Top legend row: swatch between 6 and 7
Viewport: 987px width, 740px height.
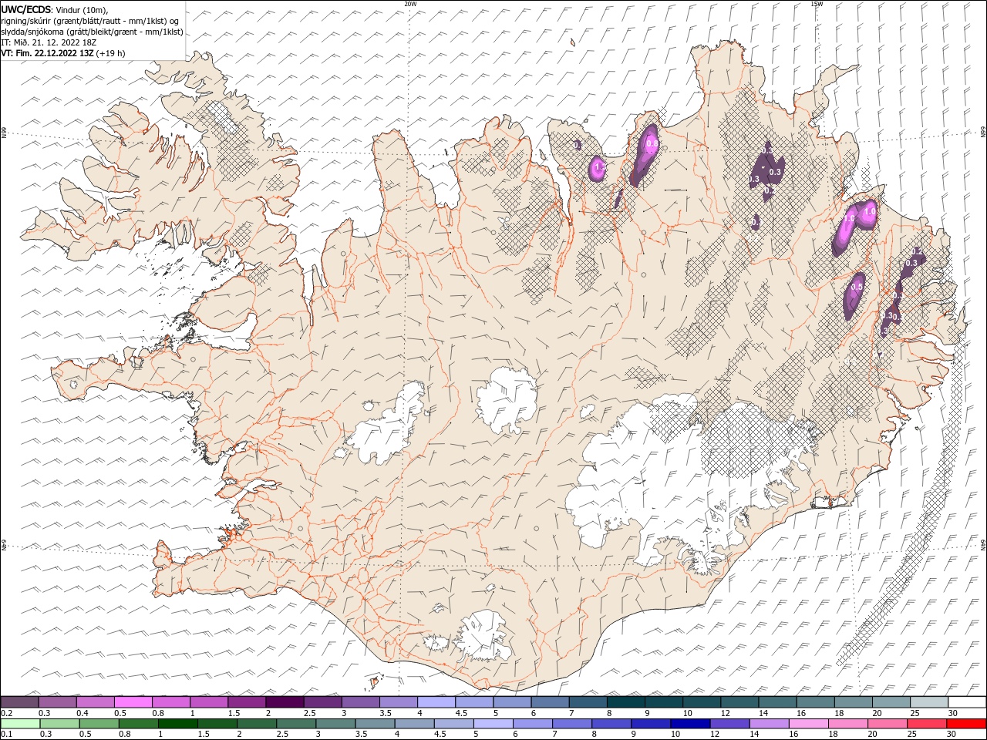(x=551, y=701)
